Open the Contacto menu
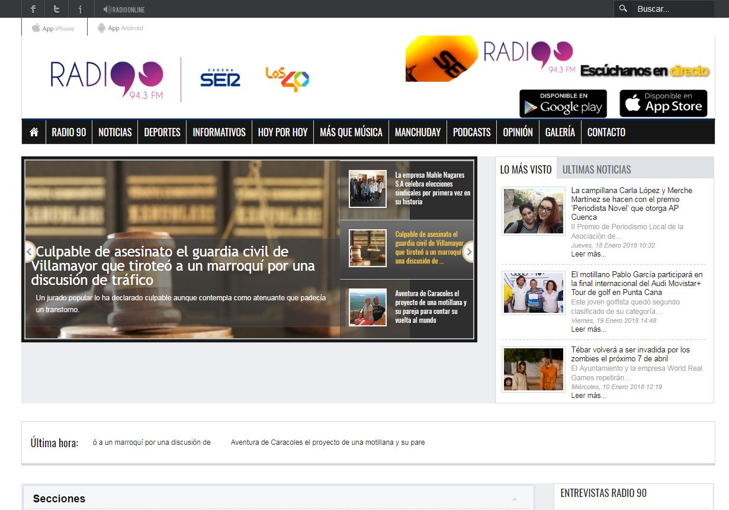The image size is (729, 510). click(606, 132)
